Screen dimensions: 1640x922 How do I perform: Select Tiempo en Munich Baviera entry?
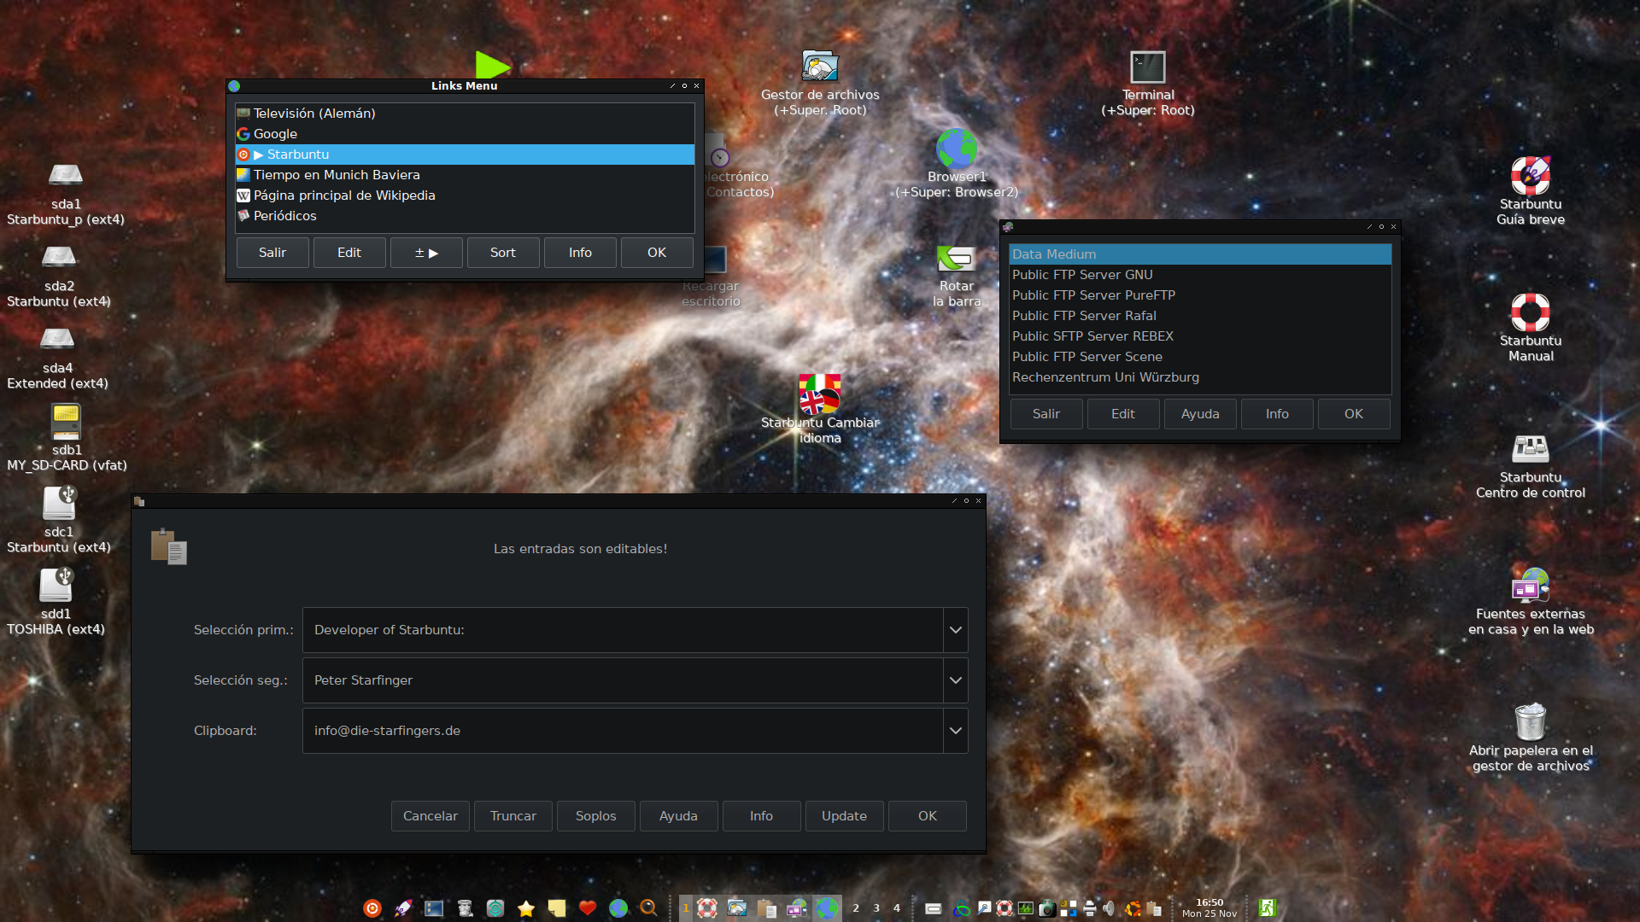click(x=465, y=175)
